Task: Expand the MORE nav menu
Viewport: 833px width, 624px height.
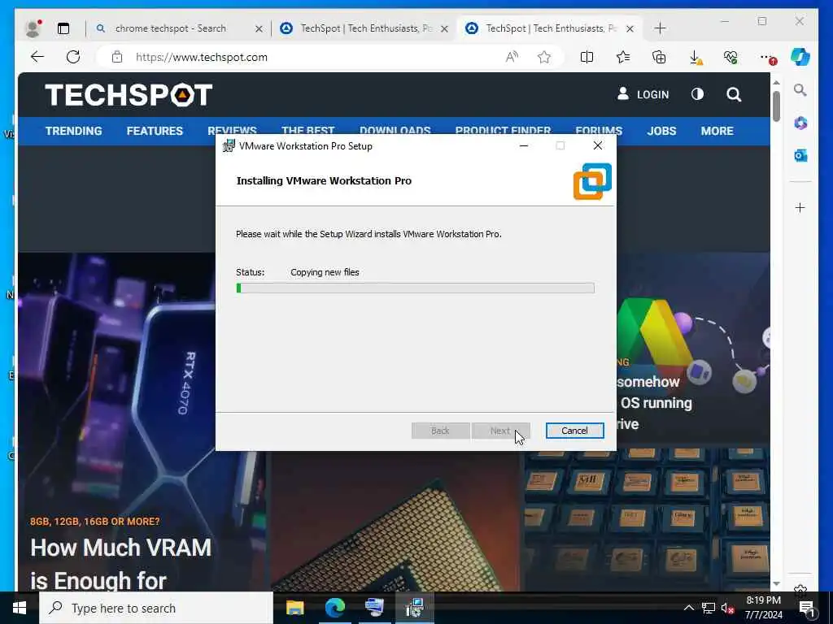Action: coord(717,131)
